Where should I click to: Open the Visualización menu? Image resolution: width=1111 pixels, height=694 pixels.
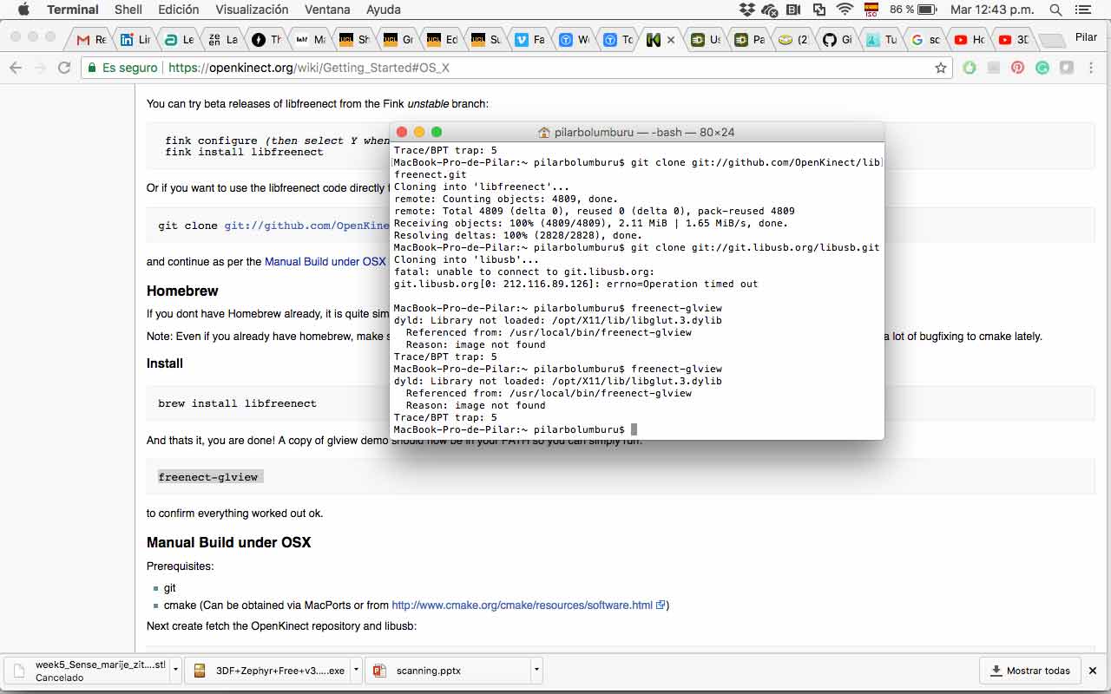click(252, 10)
